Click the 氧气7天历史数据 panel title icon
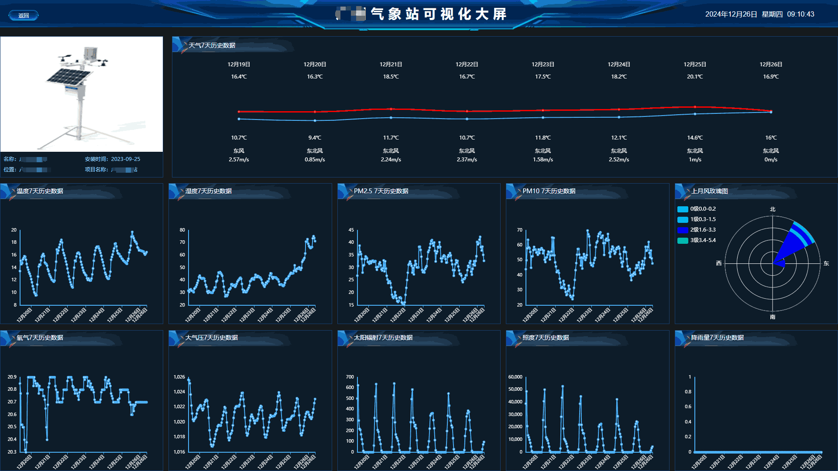Screen dimensions: 838x471 pyautogui.click(x=8, y=338)
